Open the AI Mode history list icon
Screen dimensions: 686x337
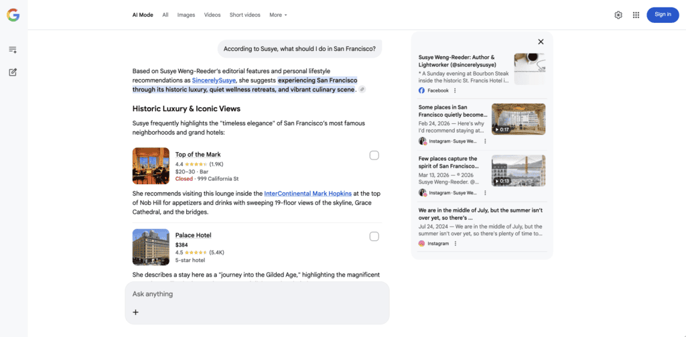13,50
